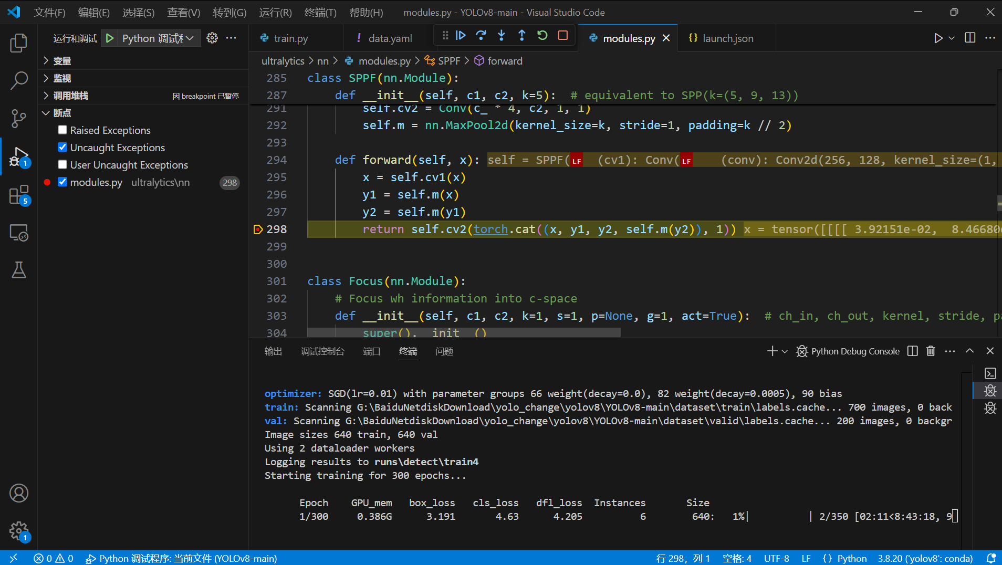Disable the Uncaught Exceptions checkbox

coord(62,147)
